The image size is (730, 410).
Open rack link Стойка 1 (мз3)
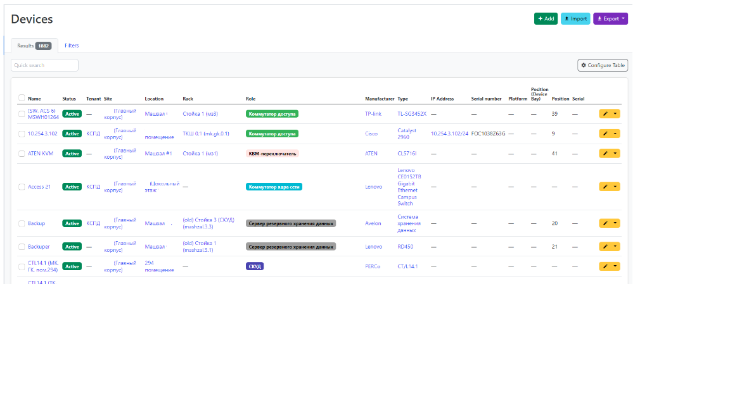click(x=200, y=114)
